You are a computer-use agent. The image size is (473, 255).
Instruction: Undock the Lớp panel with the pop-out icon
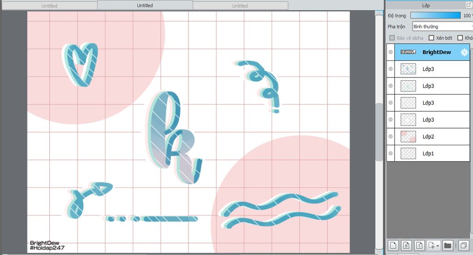(x=469, y=5)
